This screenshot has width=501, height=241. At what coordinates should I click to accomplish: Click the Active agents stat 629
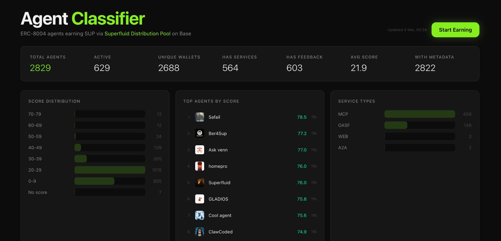(x=102, y=68)
